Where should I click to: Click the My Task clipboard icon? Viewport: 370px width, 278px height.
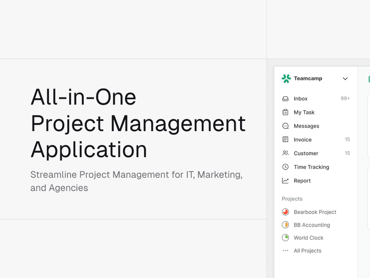point(285,112)
